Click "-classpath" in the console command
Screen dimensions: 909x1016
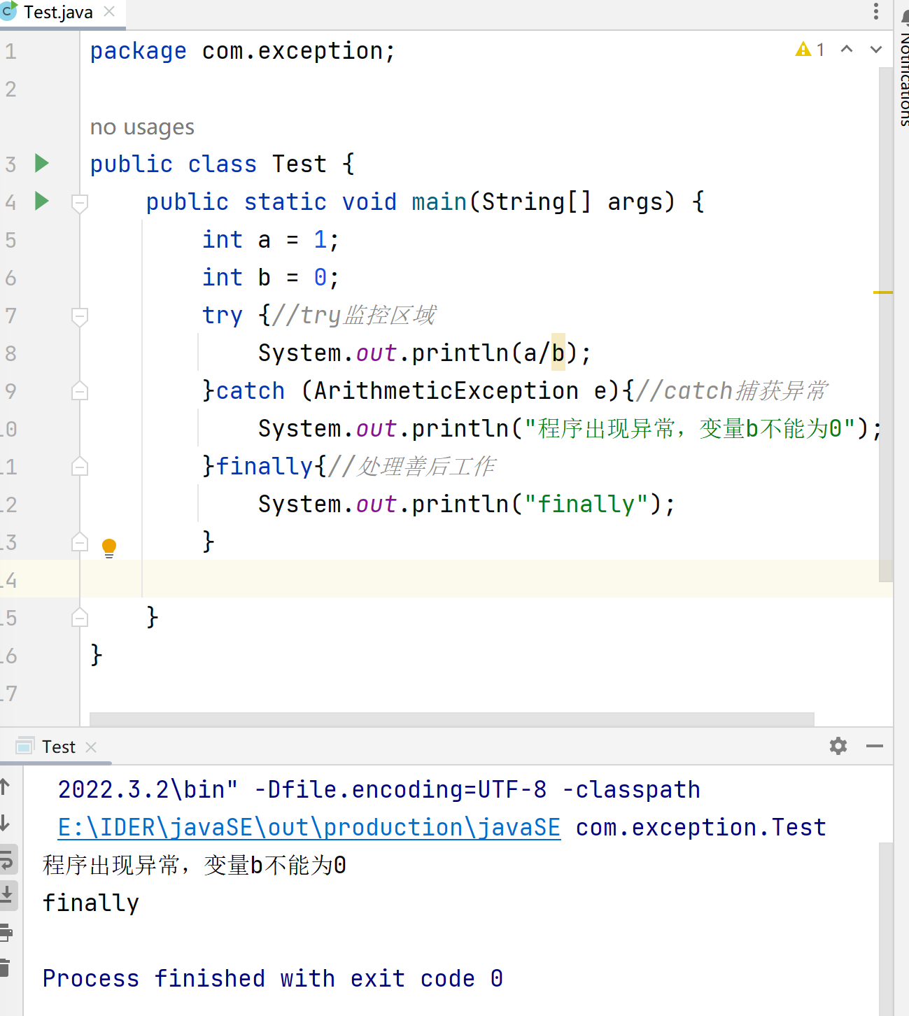(631, 790)
